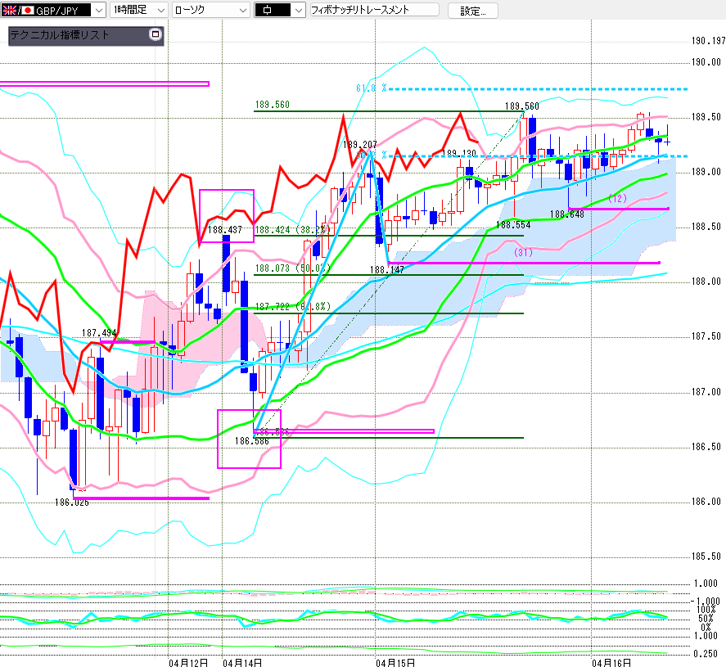The width and height of the screenshot is (726, 667).
Task: Click the 04月15日 date label
Action: click(x=395, y=662)
